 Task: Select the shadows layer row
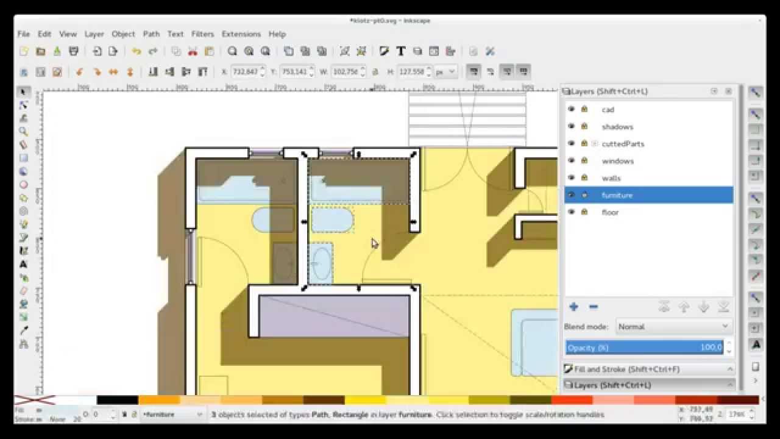click(x=649, y=127)
